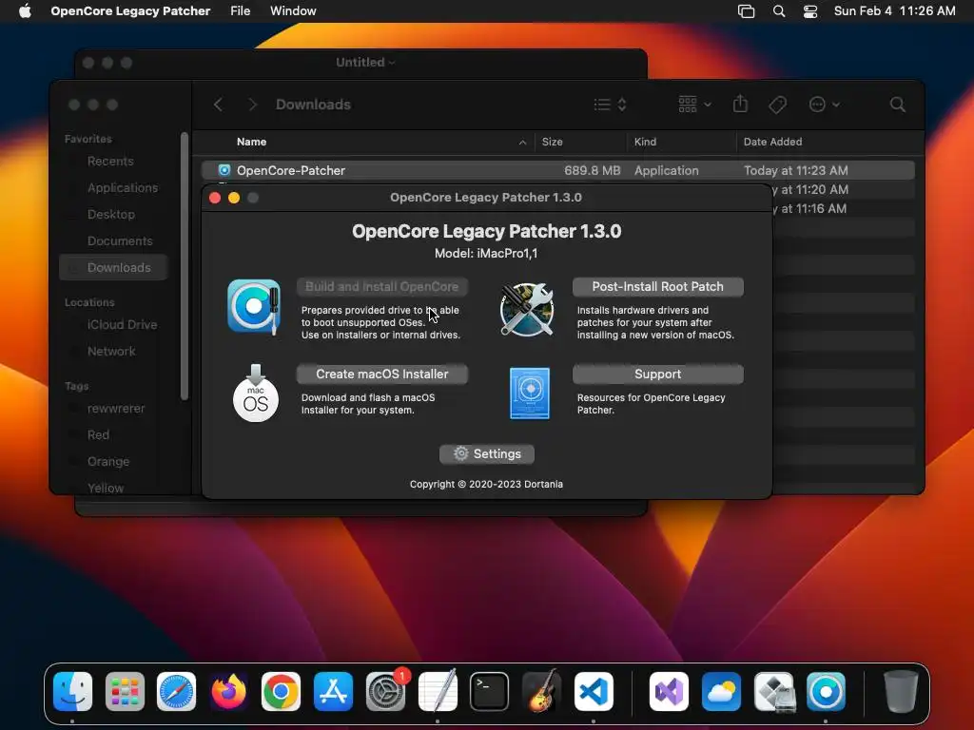Launch Firefox from the Dock
Screen dimensions: 974x730
click(x=228, y=692)
